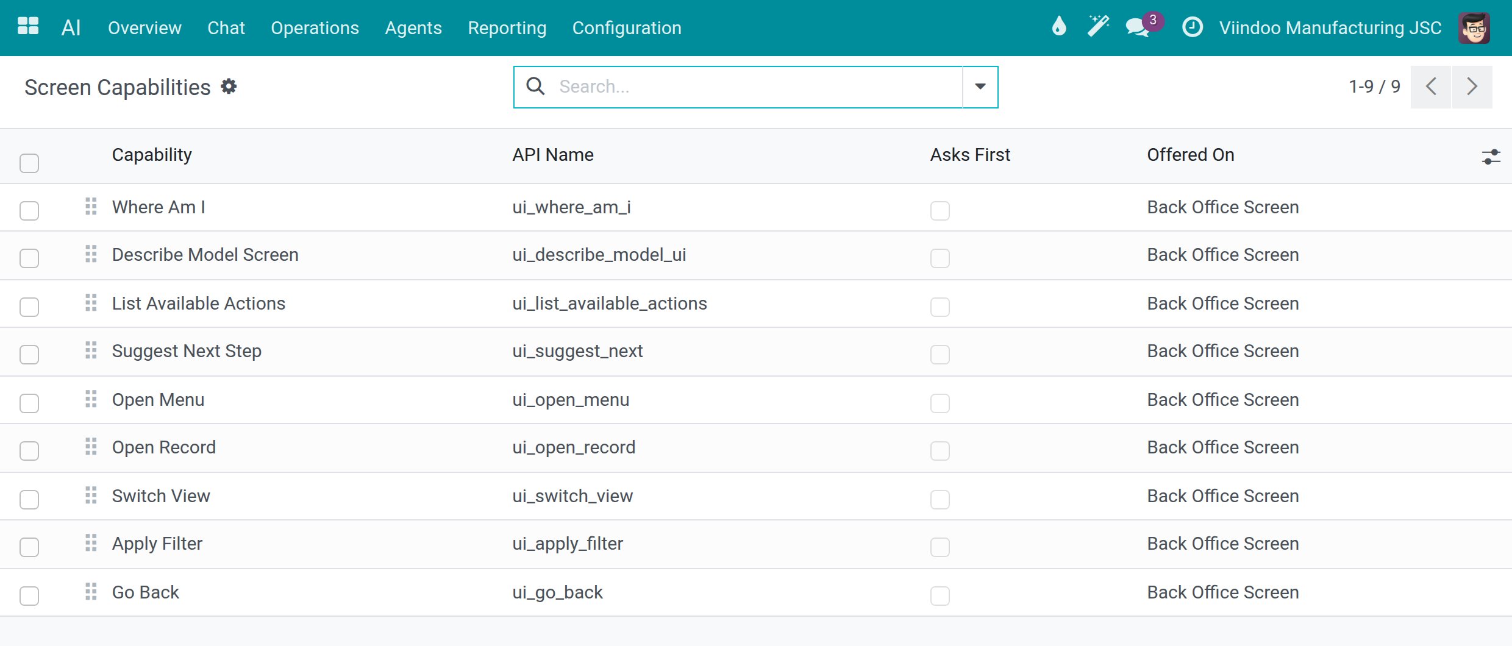
Task: Click the search magnifier icon
Action: 535,87
